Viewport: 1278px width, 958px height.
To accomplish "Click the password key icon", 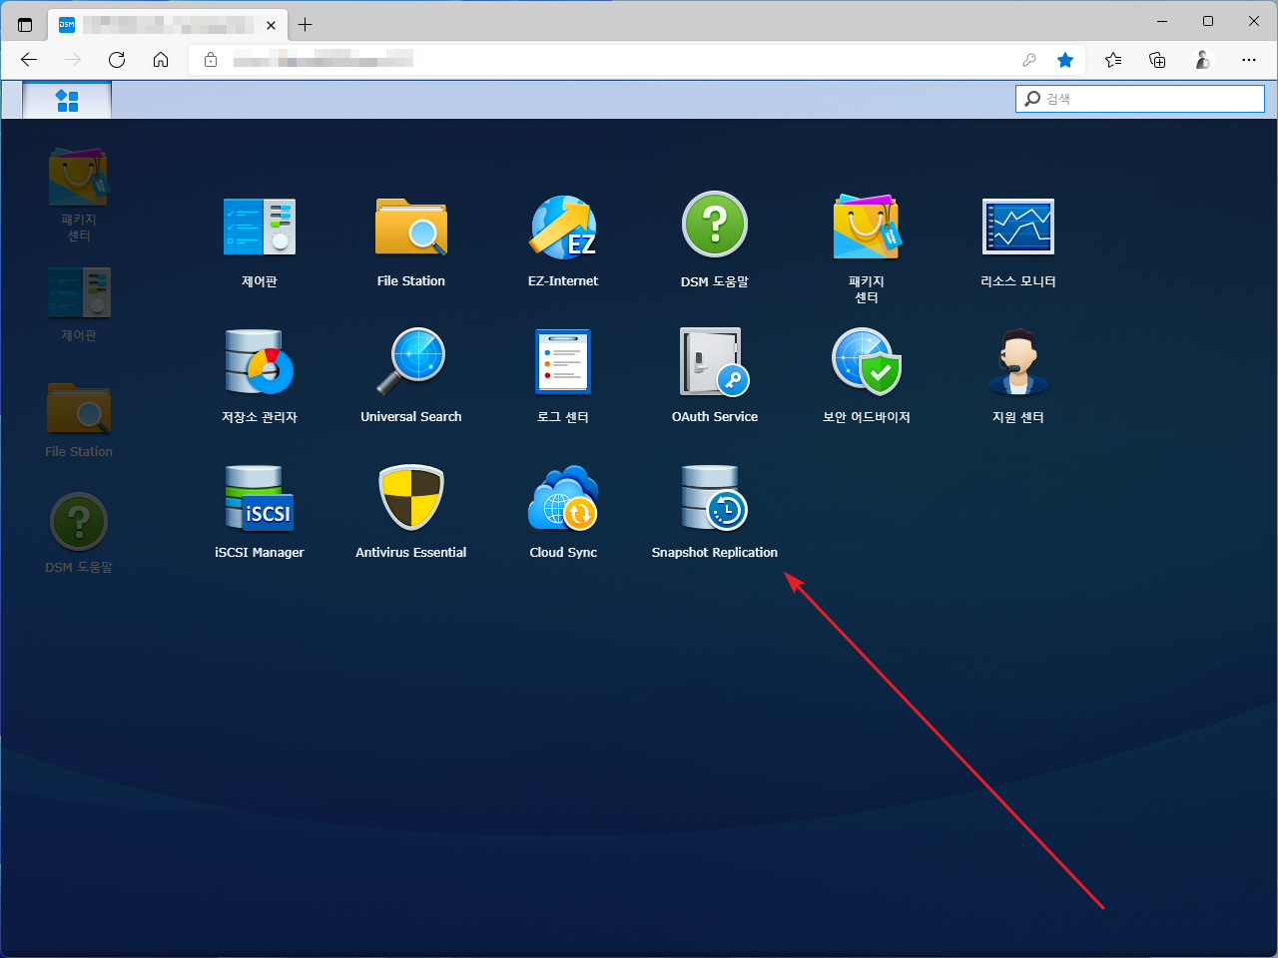I will pos(1029,60).
